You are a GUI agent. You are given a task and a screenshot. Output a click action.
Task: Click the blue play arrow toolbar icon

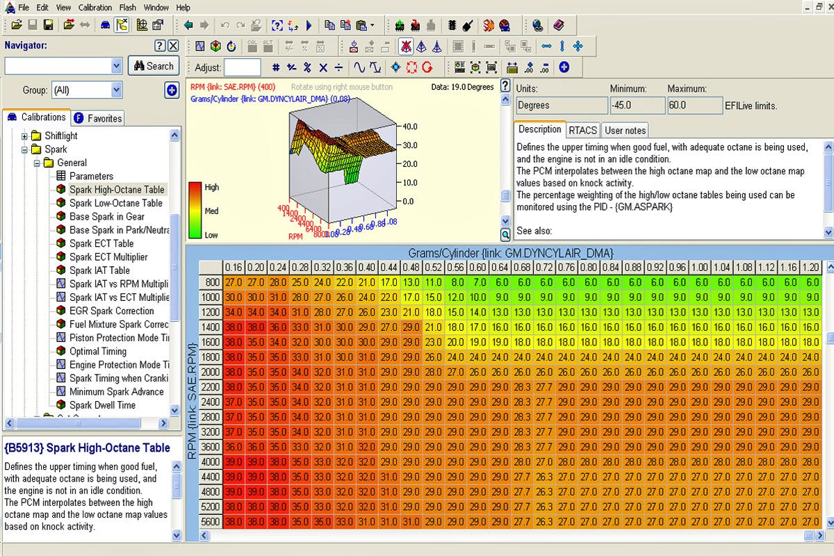pyautogui.click(x=309, y=26)
